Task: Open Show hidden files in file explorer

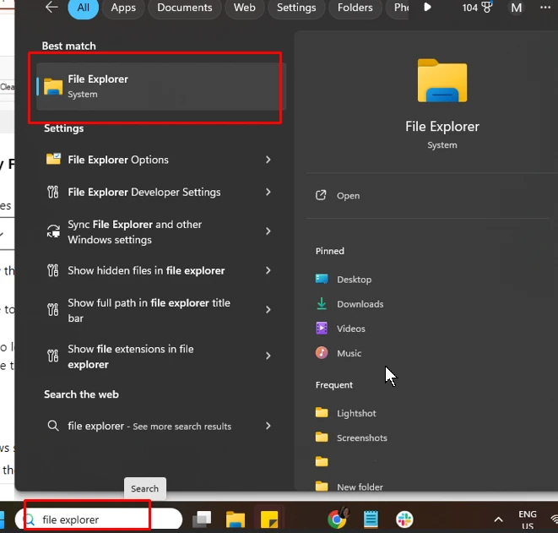Action: (158, 270)
